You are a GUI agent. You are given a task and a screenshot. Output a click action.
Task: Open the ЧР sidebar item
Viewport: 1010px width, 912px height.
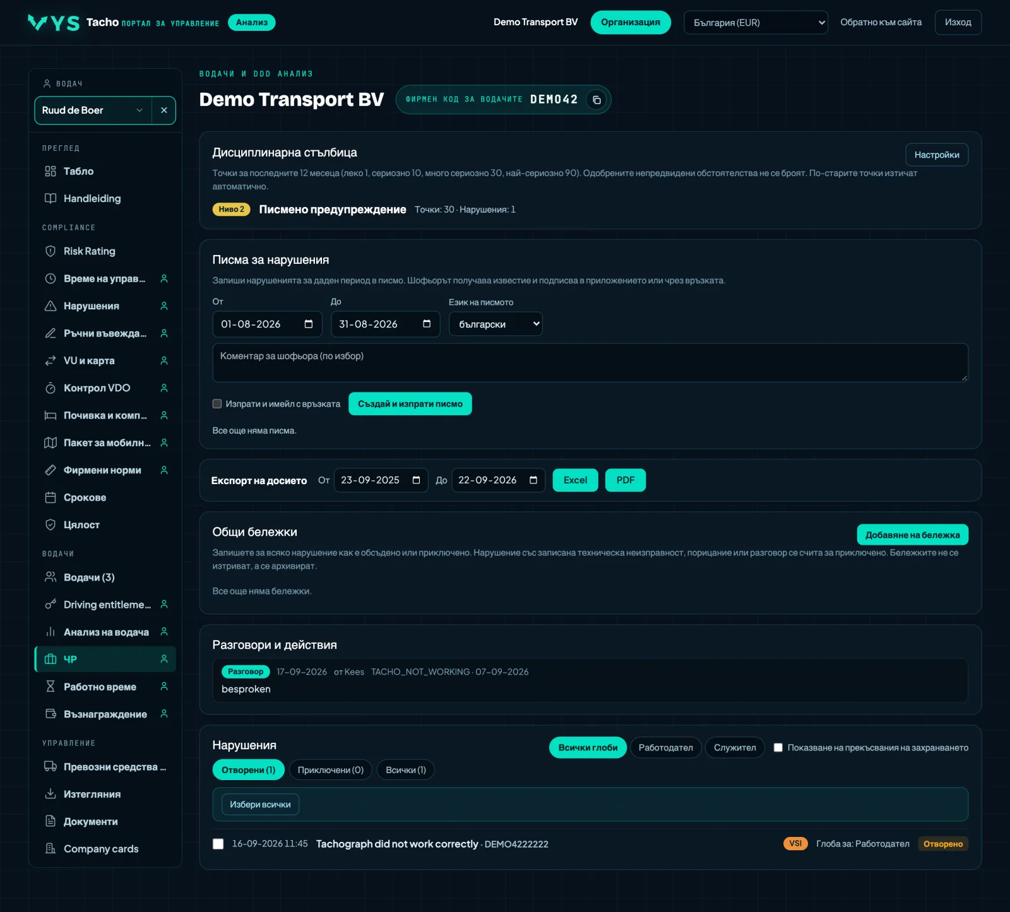click(x=105, y=660)
